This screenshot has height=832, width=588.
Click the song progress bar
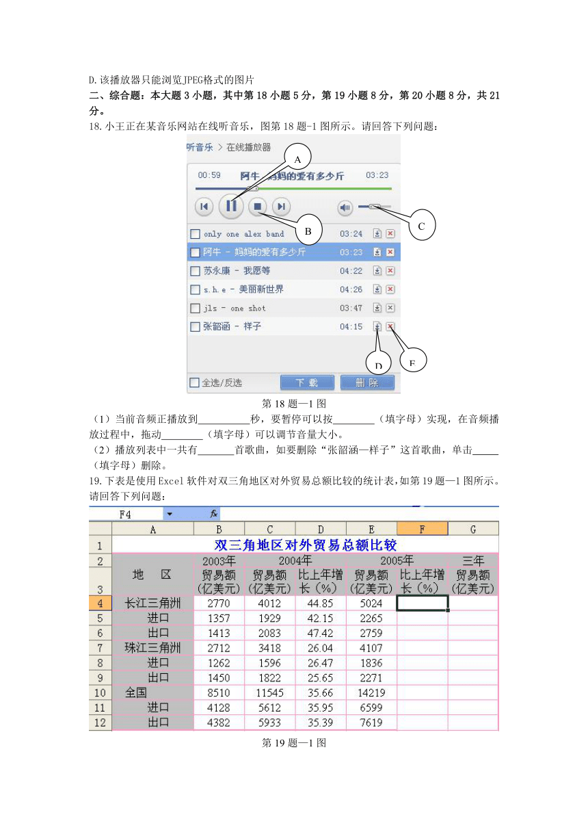[293, 188]
